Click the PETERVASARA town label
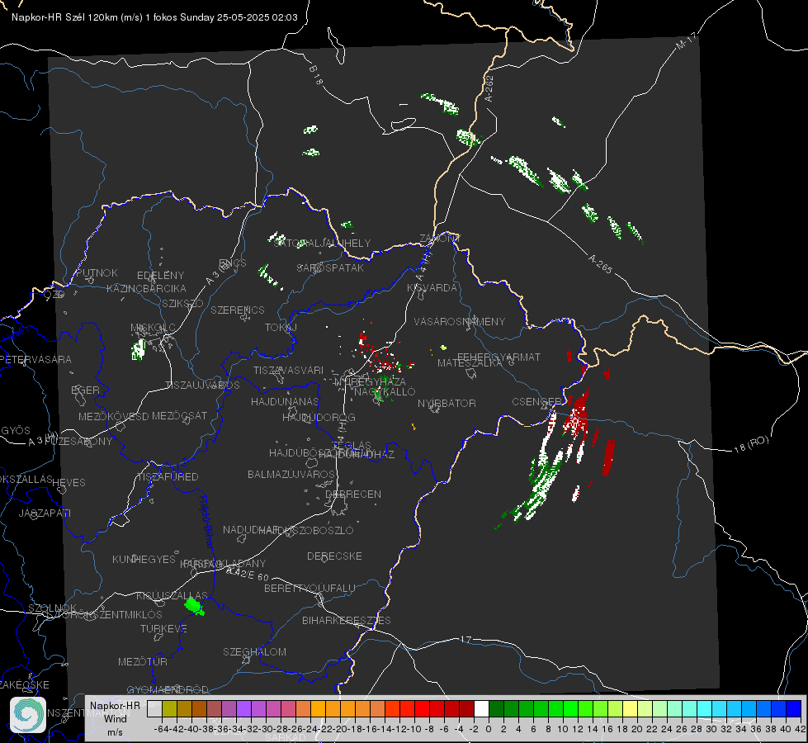Image resolution: width=808 pixels, height=743 pixels. tap(36, 359)
